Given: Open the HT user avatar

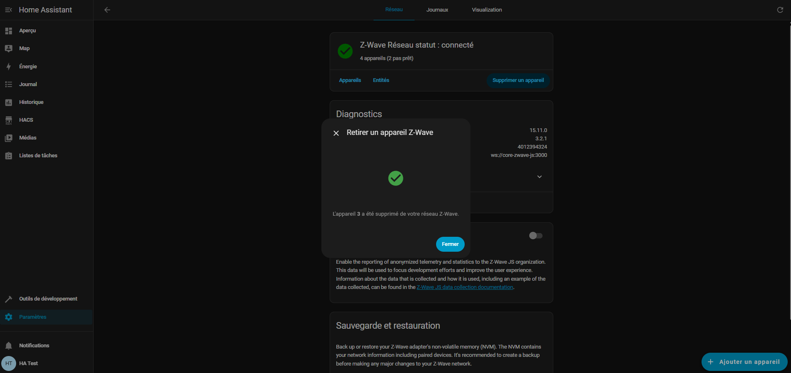Looking at the screenshot, I should (x=9, y=363).
